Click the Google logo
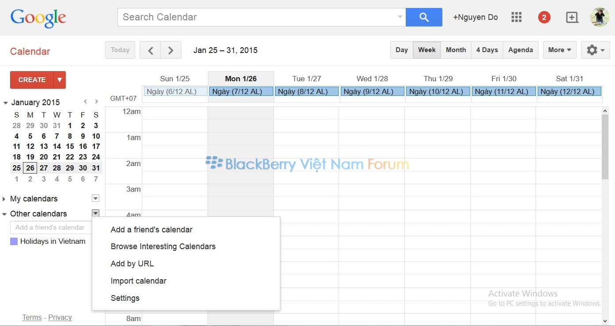Screen dimensions: 615x326 [x=38, y=19]
